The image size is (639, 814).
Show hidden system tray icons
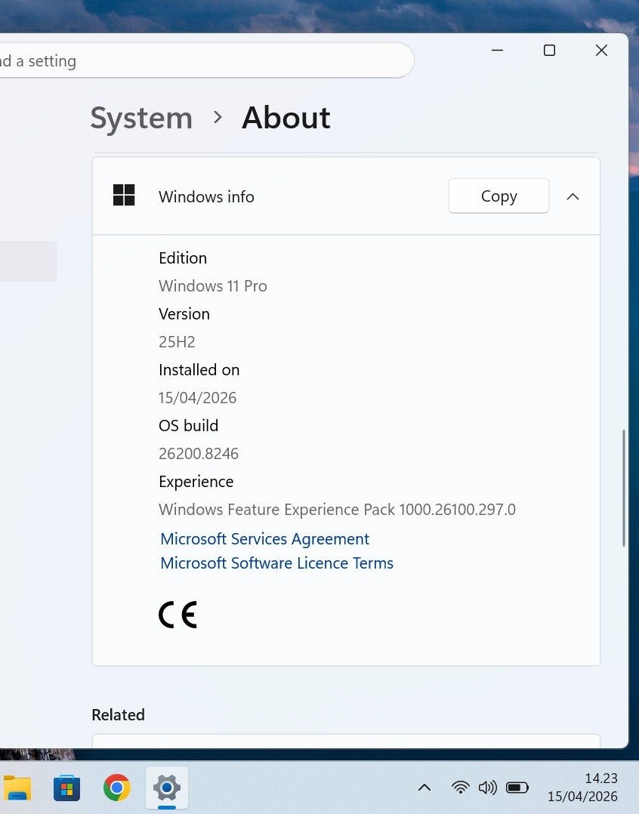click(x=424, y=788)
